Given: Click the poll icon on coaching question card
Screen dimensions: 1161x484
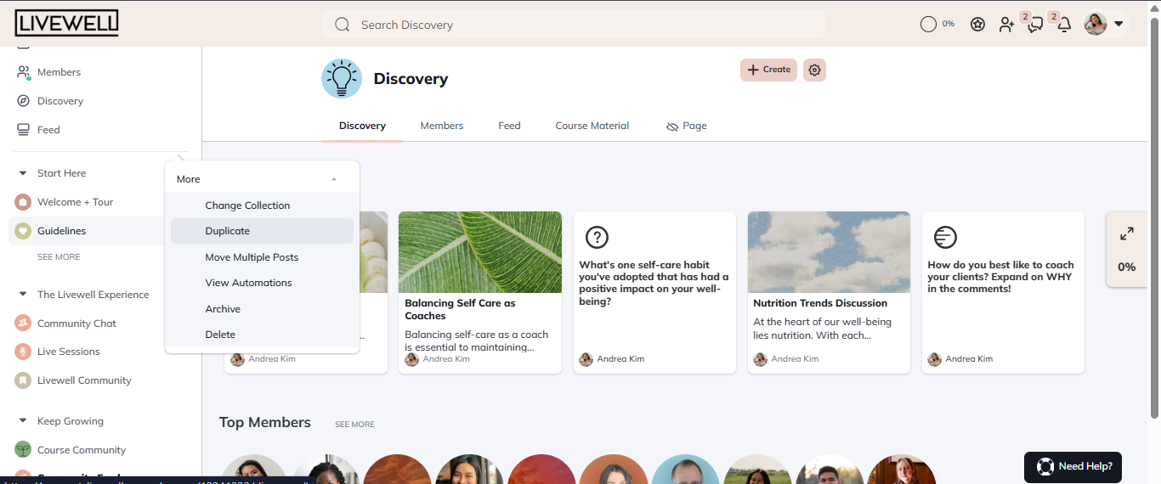Looking at the screenshot, I should pyautogui.click(x=945, y=237).
